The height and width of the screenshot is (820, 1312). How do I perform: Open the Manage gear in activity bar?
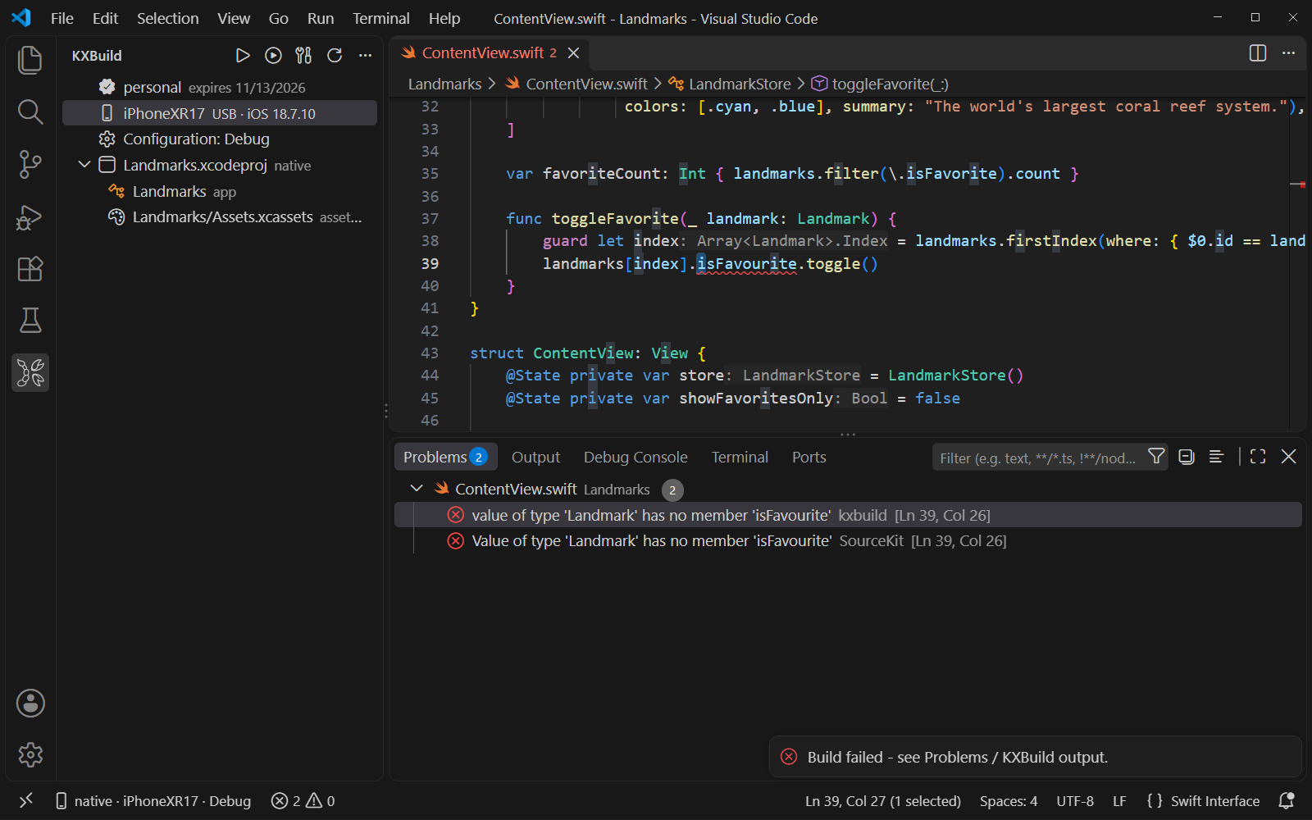coord(30,755)
